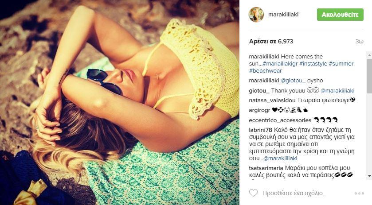This screenshot has width=372, height=205.
Task: Open giotou_ commenter profile
Action: 259,91
